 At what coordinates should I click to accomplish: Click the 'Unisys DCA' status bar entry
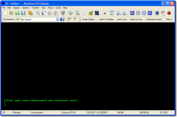coord(69,113)
